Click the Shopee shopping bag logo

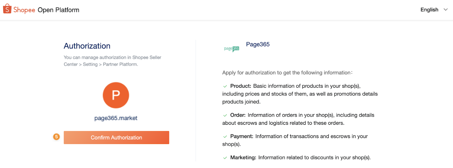click(x=7, y=9)
